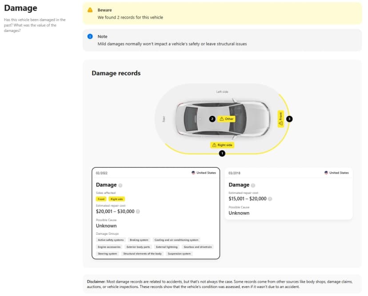Click the 'Braking system' damage group tag
The height and width of the screenshot is (296, 368).
point(139,240)
